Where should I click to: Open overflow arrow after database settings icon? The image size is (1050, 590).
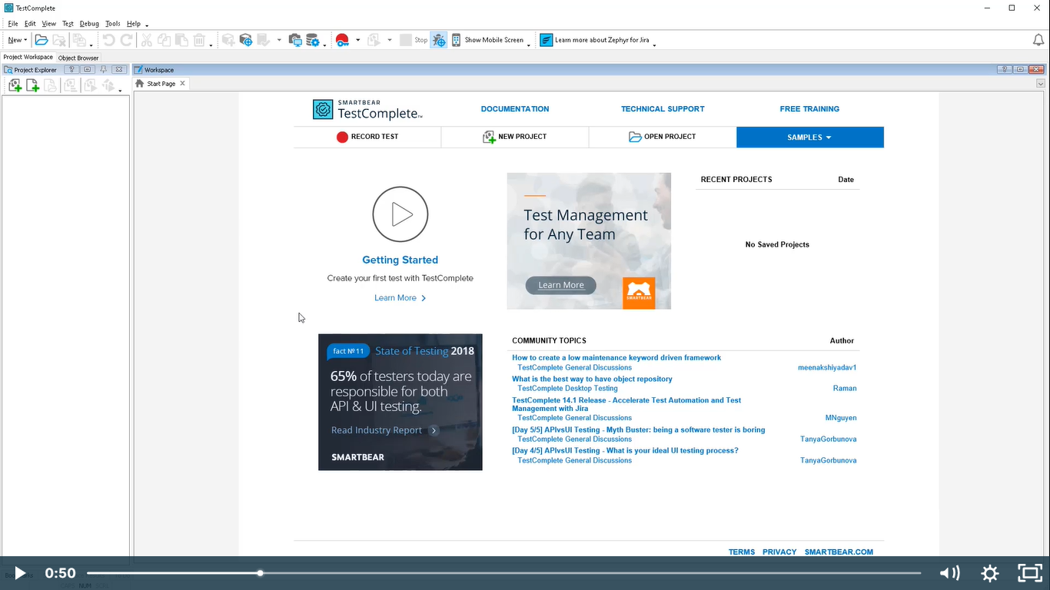coord(324,45)
